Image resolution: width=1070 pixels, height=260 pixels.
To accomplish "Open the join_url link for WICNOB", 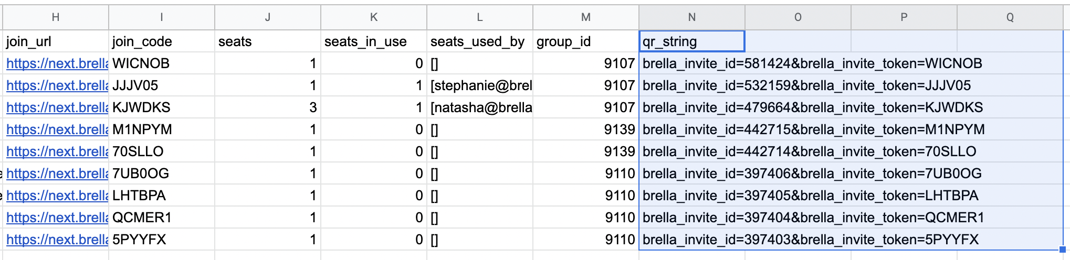I will pyautogui.click(x=57, y=63).
